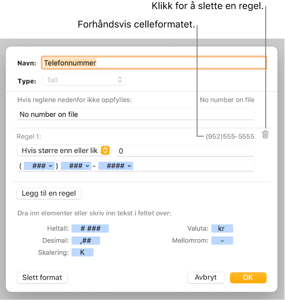Open the condition dropdown Hvis større enn eller lik
This screenshot has width=285, height=300.
coord(64,150)
